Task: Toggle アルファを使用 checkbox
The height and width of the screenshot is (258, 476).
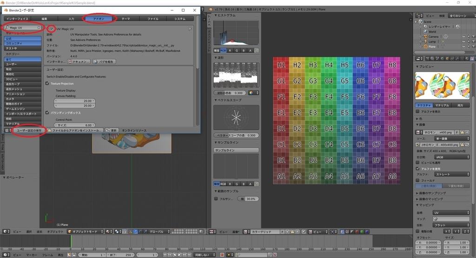Action: pos(418,169)
